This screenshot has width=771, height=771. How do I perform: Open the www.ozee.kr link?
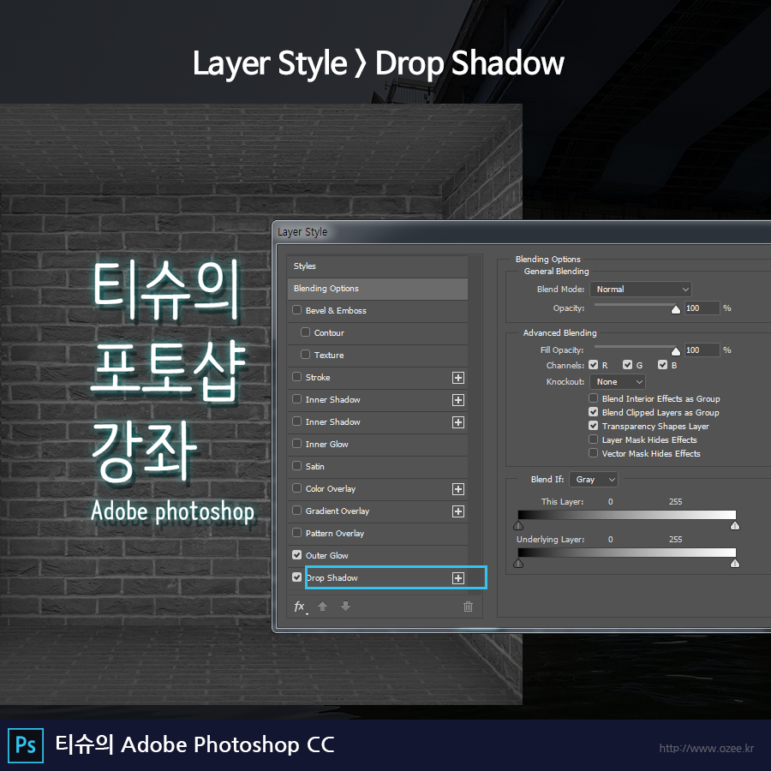point(706,748)
